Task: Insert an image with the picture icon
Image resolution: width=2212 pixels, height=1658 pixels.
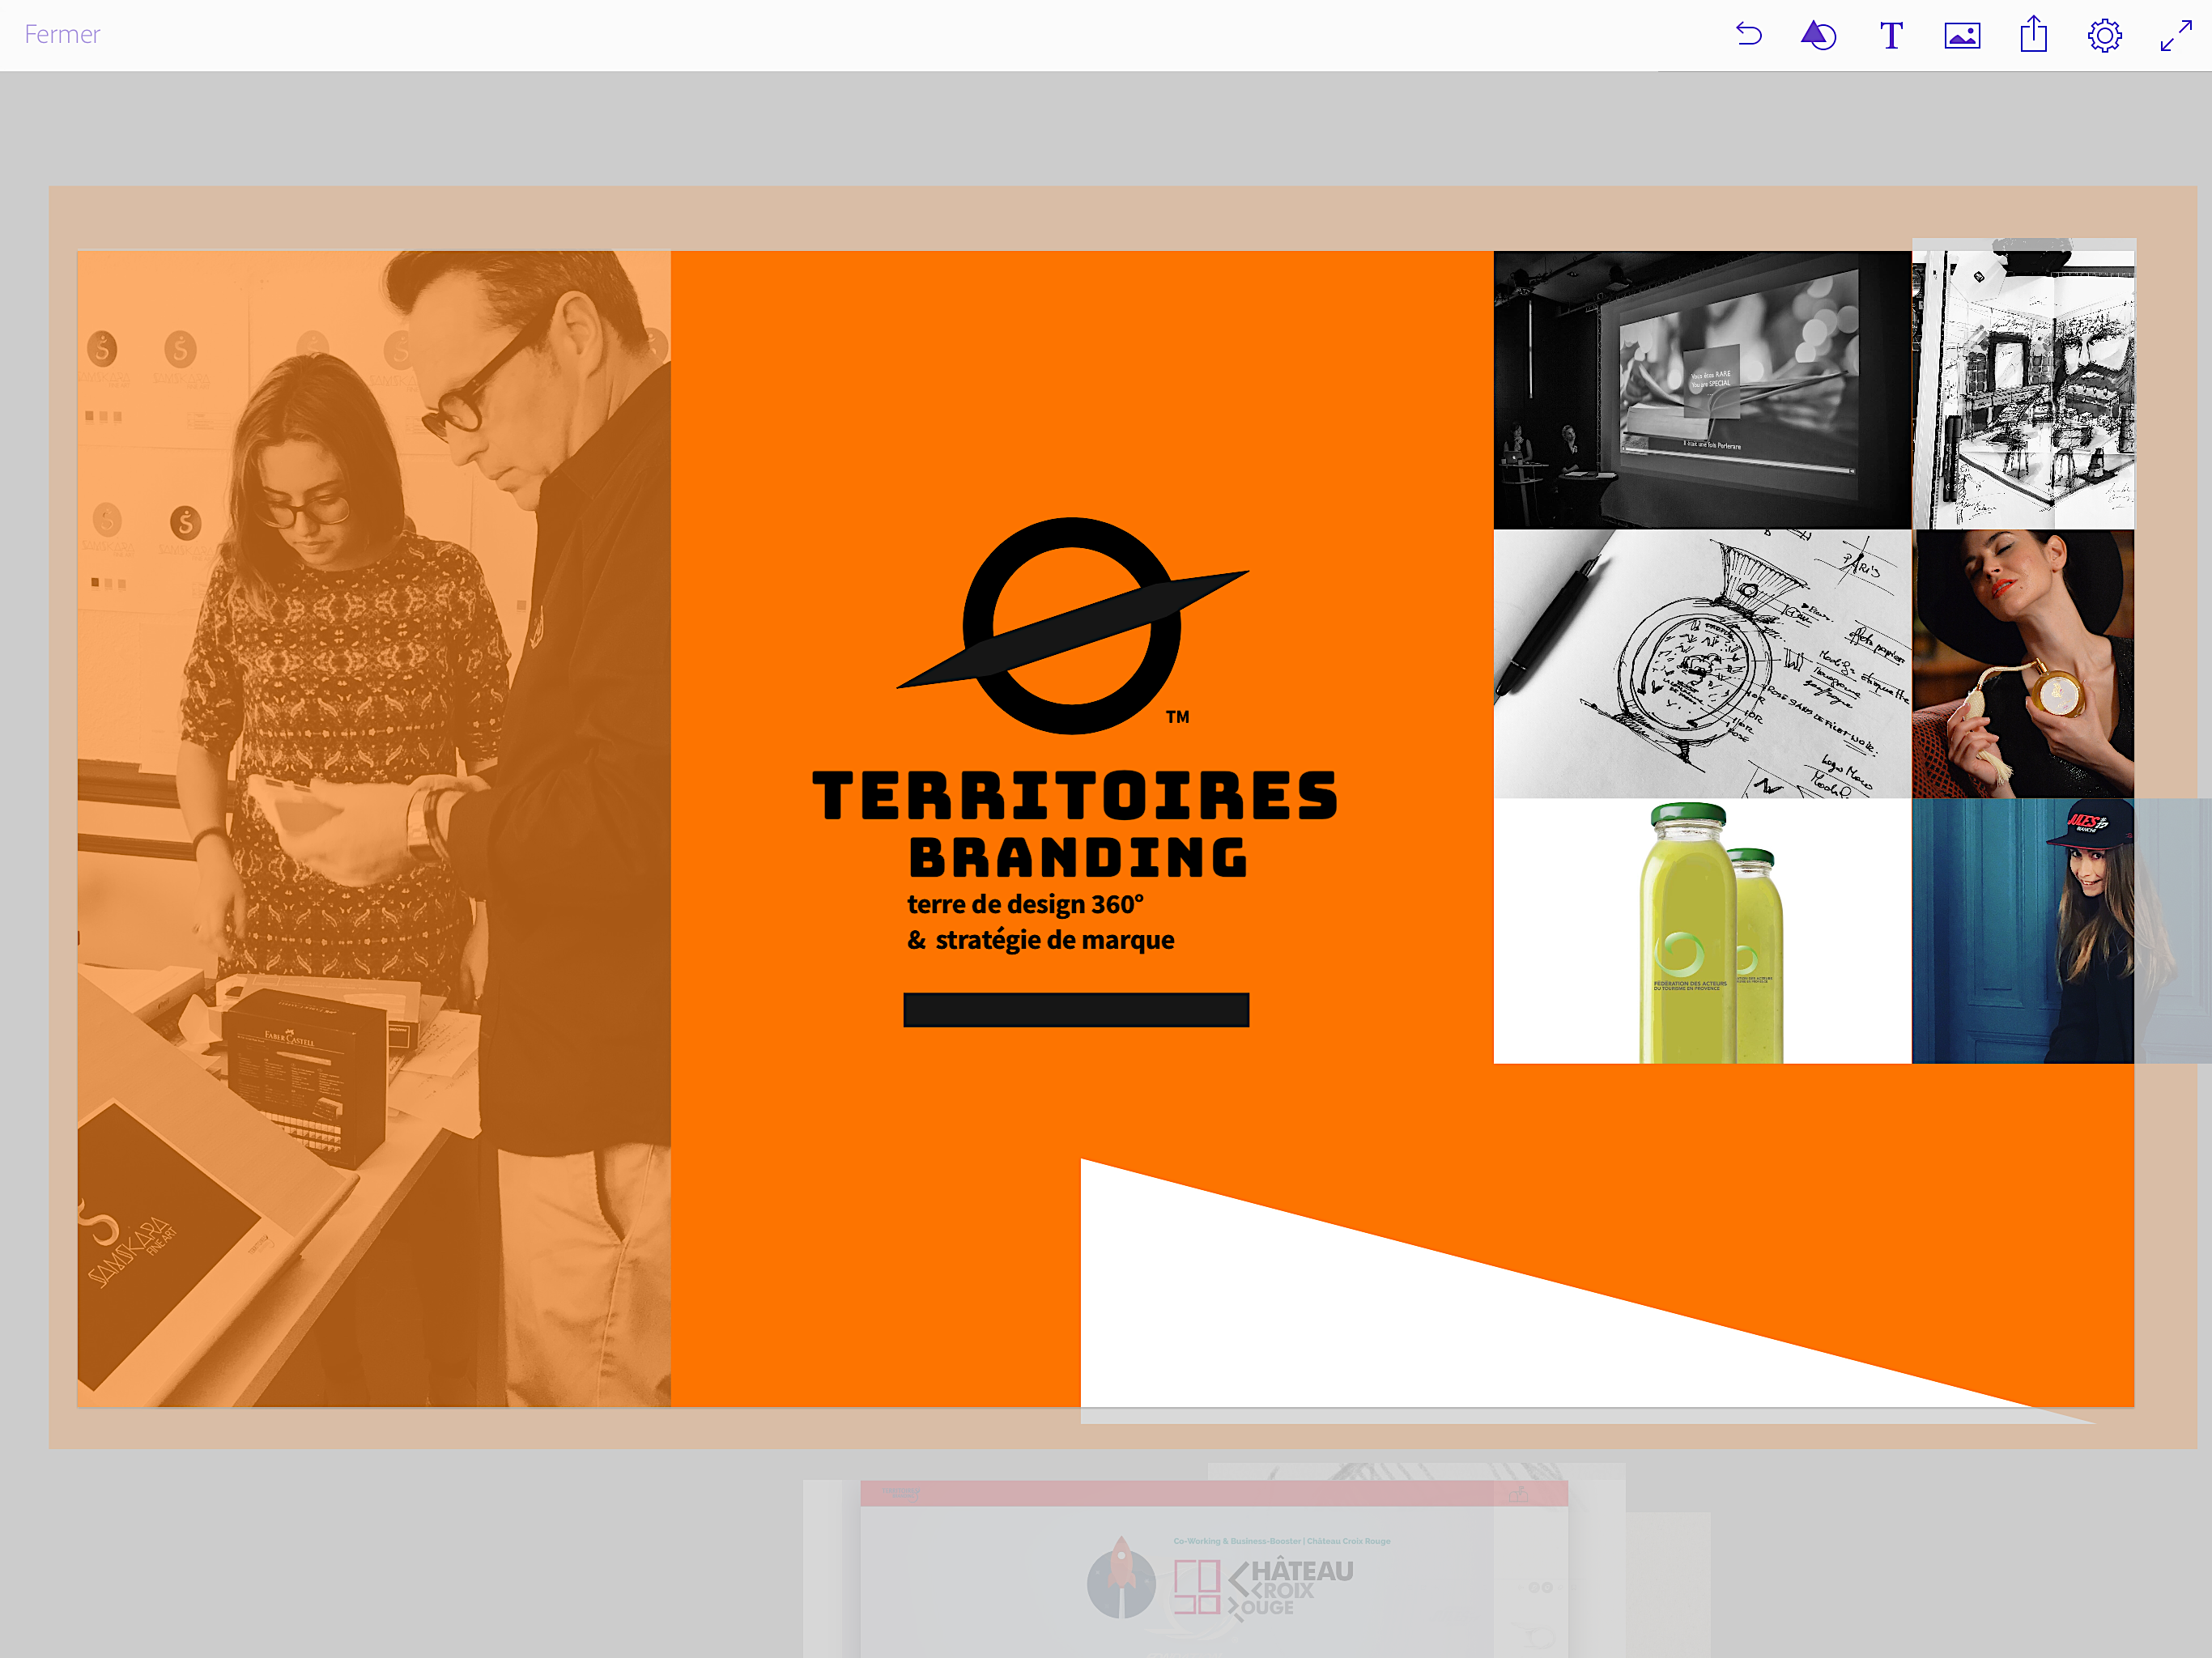Action: [x=1962, y=35]
